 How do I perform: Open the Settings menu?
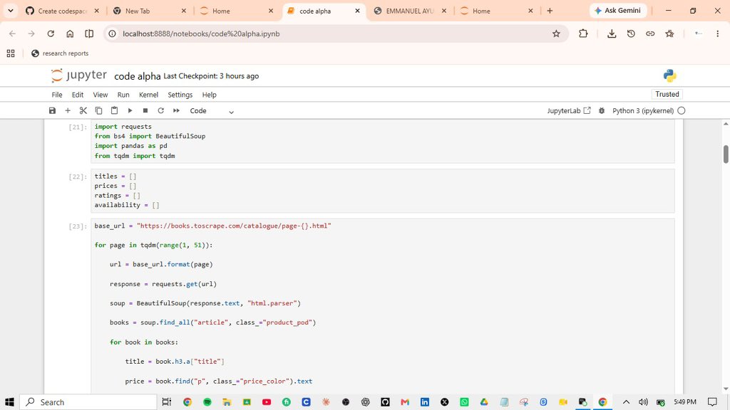tap(180, 95)
